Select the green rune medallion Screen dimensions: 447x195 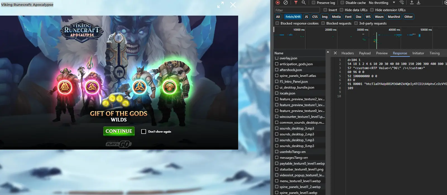pyautogui.click(x=169, y=87)
